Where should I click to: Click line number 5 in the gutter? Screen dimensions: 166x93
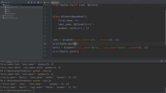[45, 17]
